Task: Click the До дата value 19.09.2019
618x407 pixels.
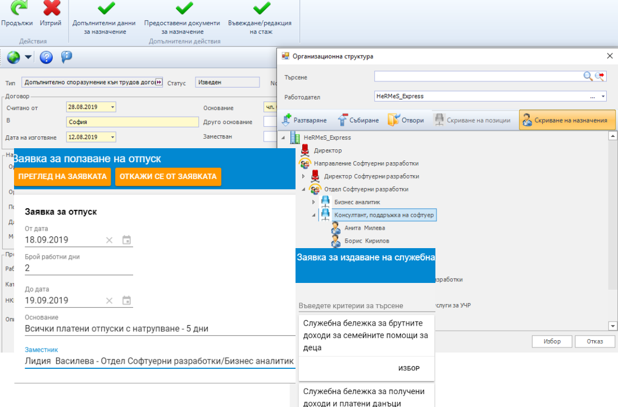Action: (x=47, y=301)
